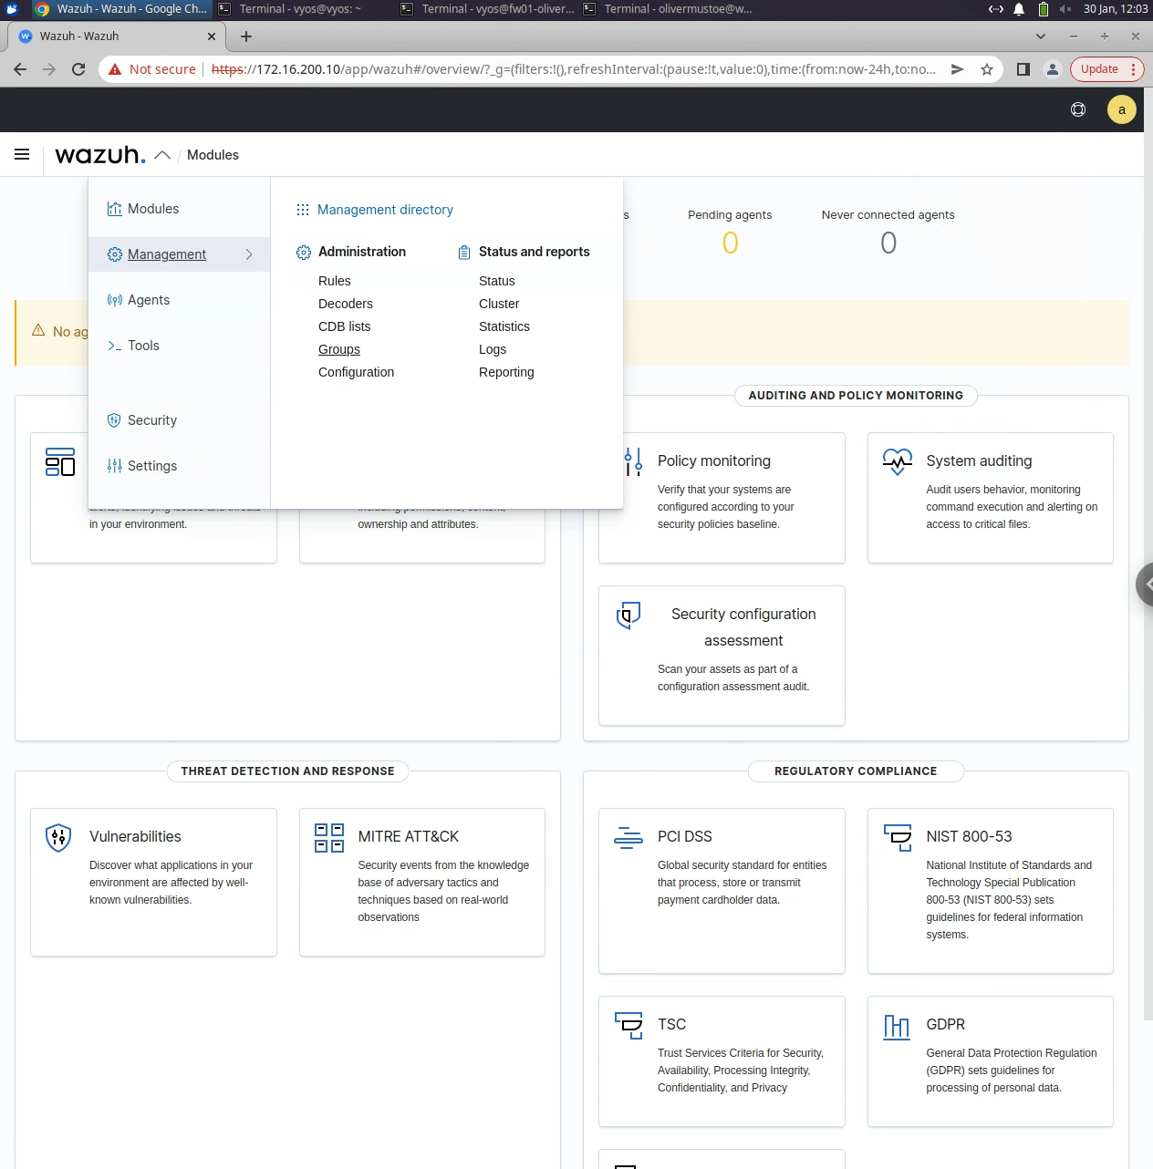This screenshot has width=1153, height=1169.
Task: Open Decoders under Administration
Action: [x=346, y=304]
